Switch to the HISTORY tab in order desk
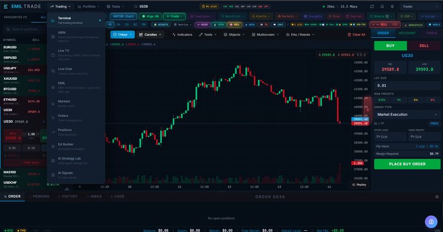The image size is (443, 232). pyautogui.click(x=68, y=196)
